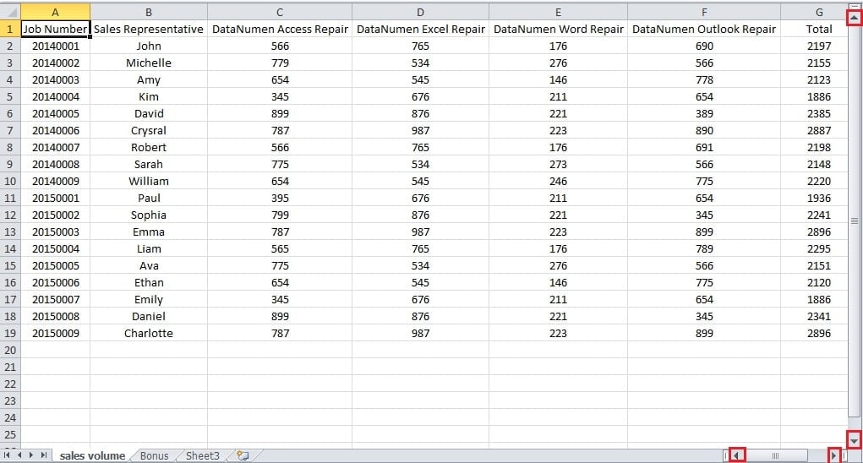Select job number cell 20140005

click(55, 113)
